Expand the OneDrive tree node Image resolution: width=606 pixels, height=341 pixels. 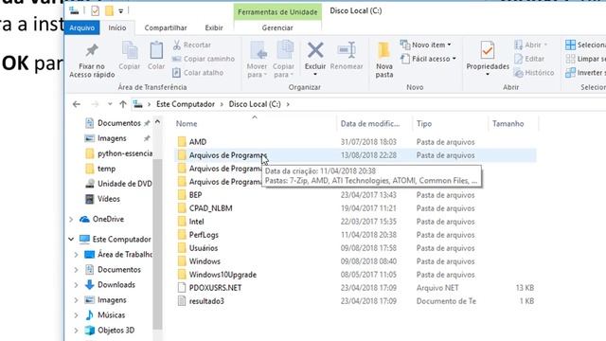point(71,219)
